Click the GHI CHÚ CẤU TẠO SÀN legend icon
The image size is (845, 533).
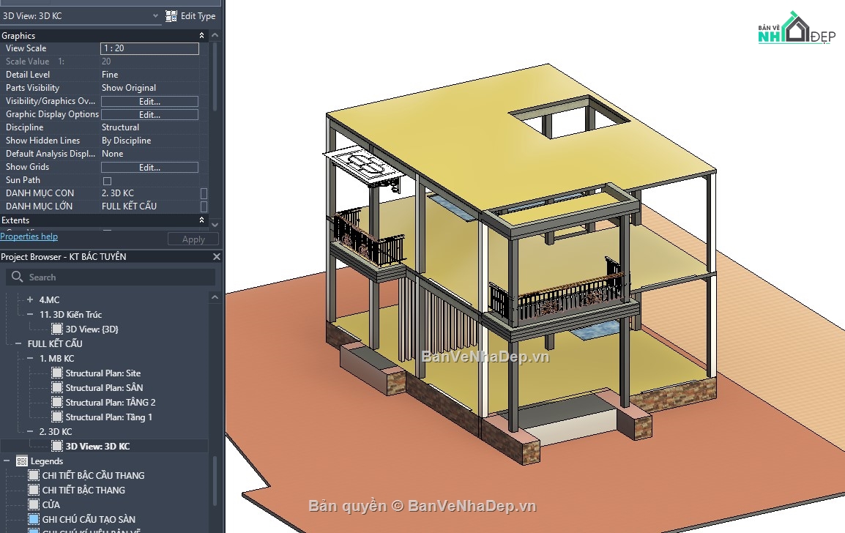point(34,520)
